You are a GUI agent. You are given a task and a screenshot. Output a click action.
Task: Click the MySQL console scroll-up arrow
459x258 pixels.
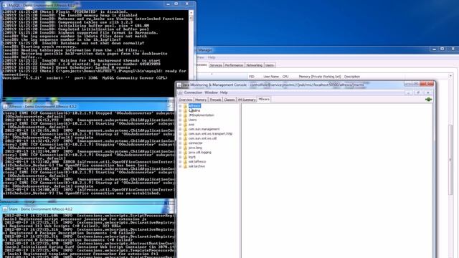[191, 13]
